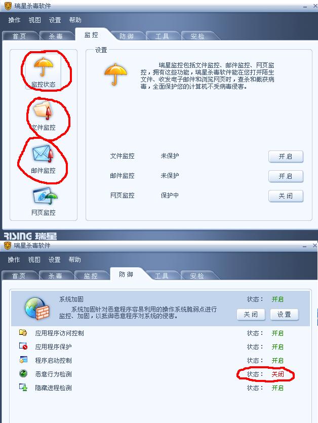Disable 网页监控 with its 关闭 button
The height and width of the screenshot is (423, 318).
(x=286, y=196)
